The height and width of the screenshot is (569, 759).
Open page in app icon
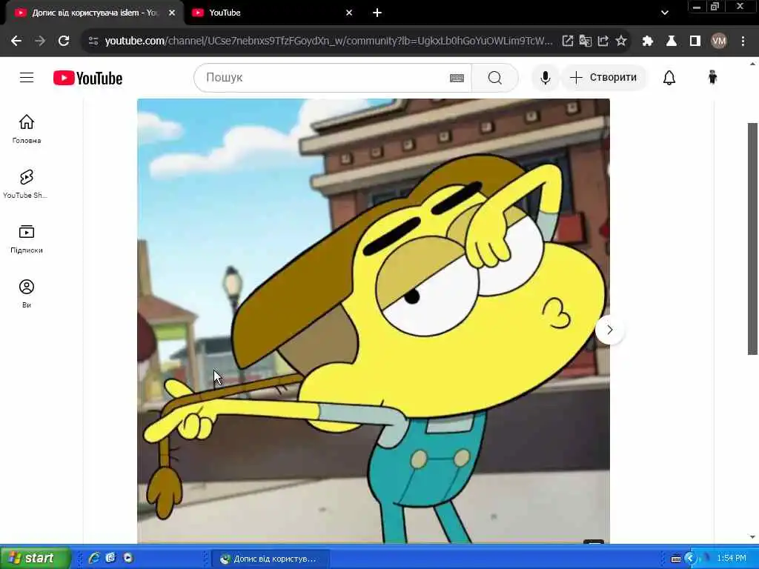pyautogui.click(x=567, y=41)
